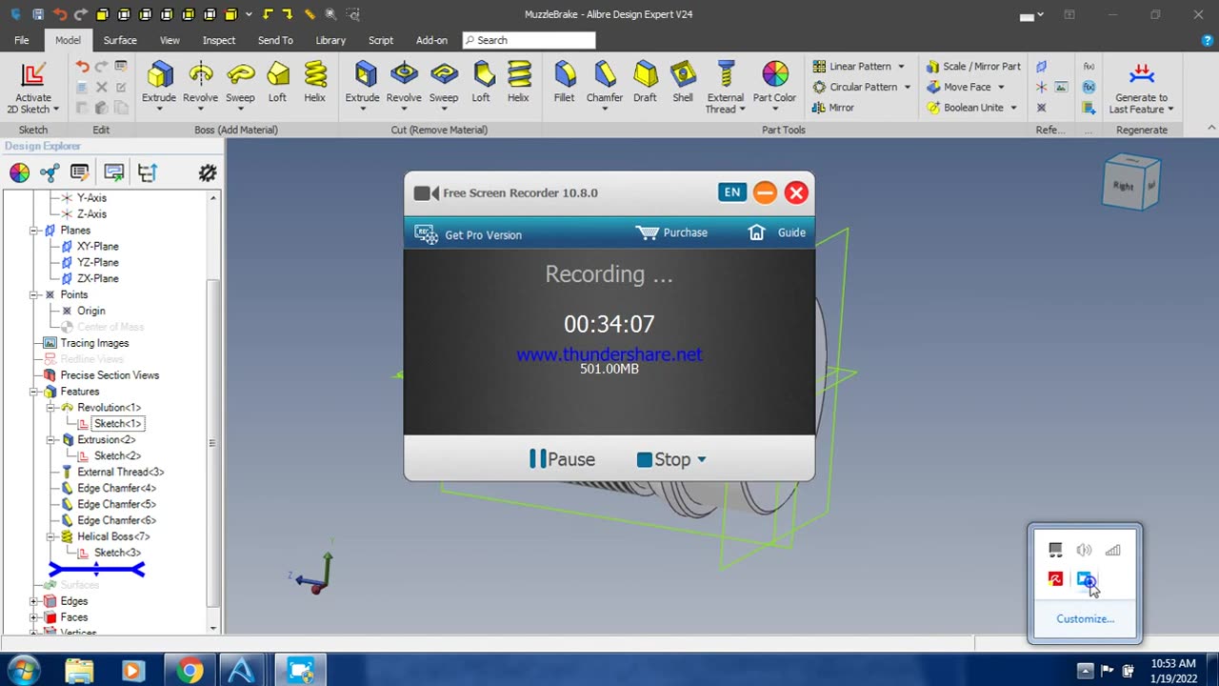Select External Thread<3> in the tree

click(120, 473)
